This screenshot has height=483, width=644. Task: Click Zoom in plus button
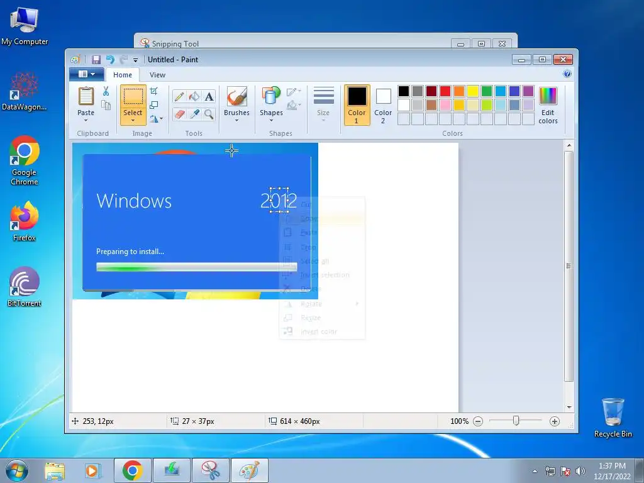(555, 421)
